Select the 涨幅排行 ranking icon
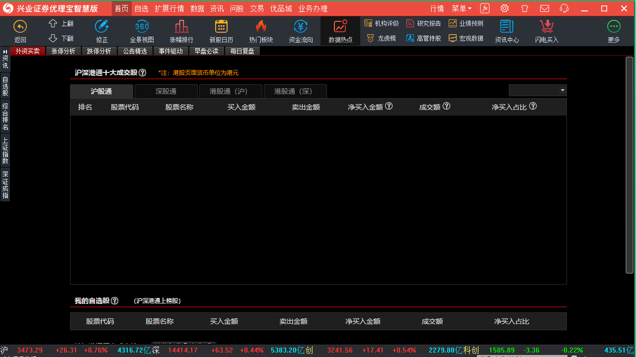Viewport: 636px width, 357px height. click(x=181, y=26)
